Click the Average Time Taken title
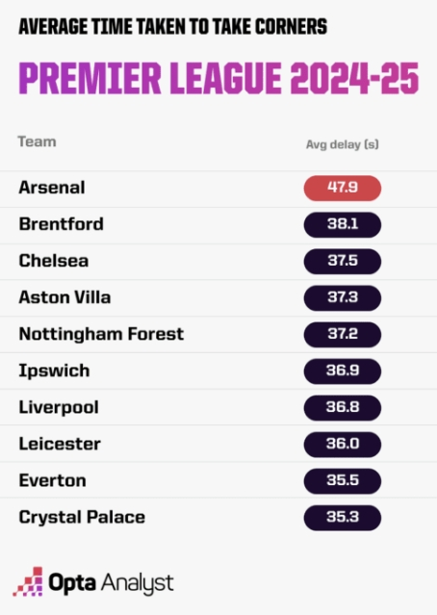437x615 pixels. pos(173,27)
